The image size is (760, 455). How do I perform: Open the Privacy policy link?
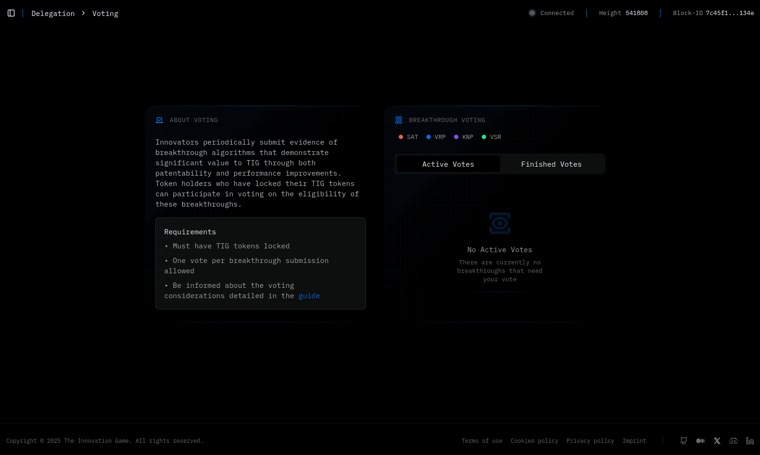pos(590,441)
